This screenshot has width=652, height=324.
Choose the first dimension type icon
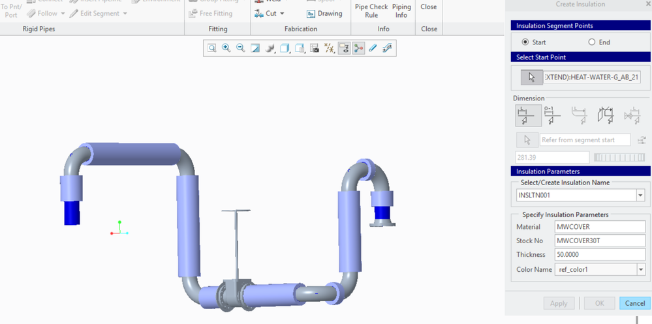pyautogui.click(x=527, y=115)
